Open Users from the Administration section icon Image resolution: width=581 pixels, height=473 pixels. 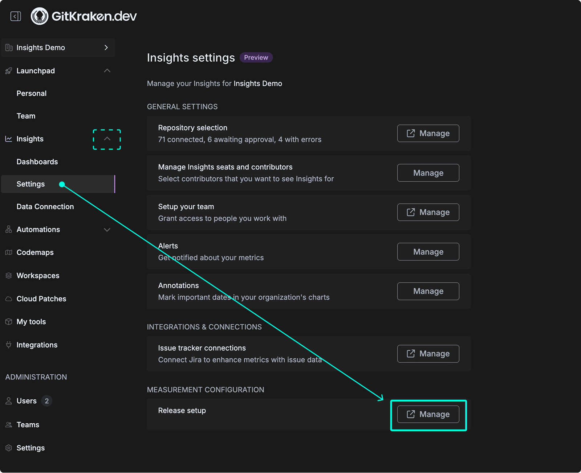8,401
